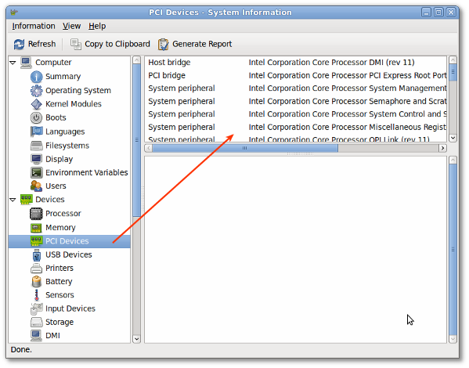
Task: Select the USB Devices plug icon
Action: [37, 255]
